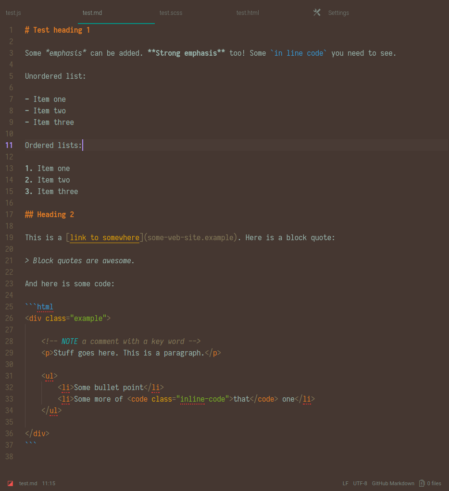Click line number 17 in gutter
This screenshot has width=449, height=491.
click(9, 214)
